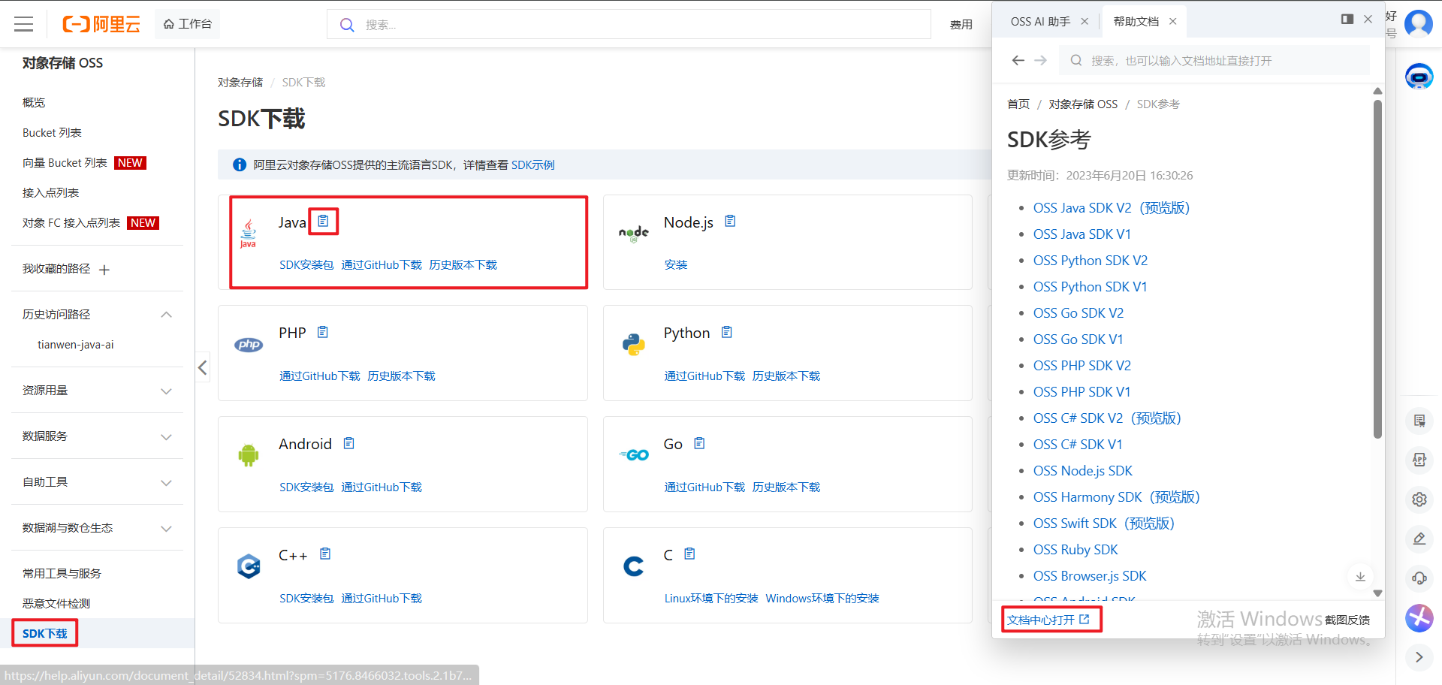Expand the right toolbar chevron
1442x685 pixels.
coord(1419,656)
